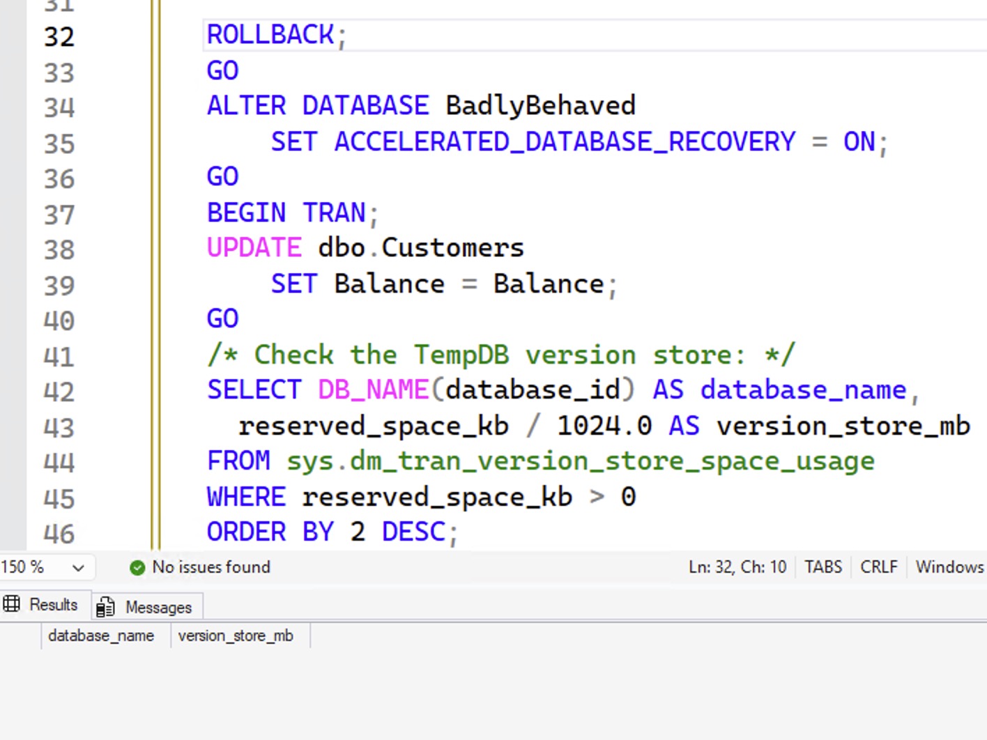Click line number 32 in the gutter
This screenshot has height=740, width=987.
(59, 36)
